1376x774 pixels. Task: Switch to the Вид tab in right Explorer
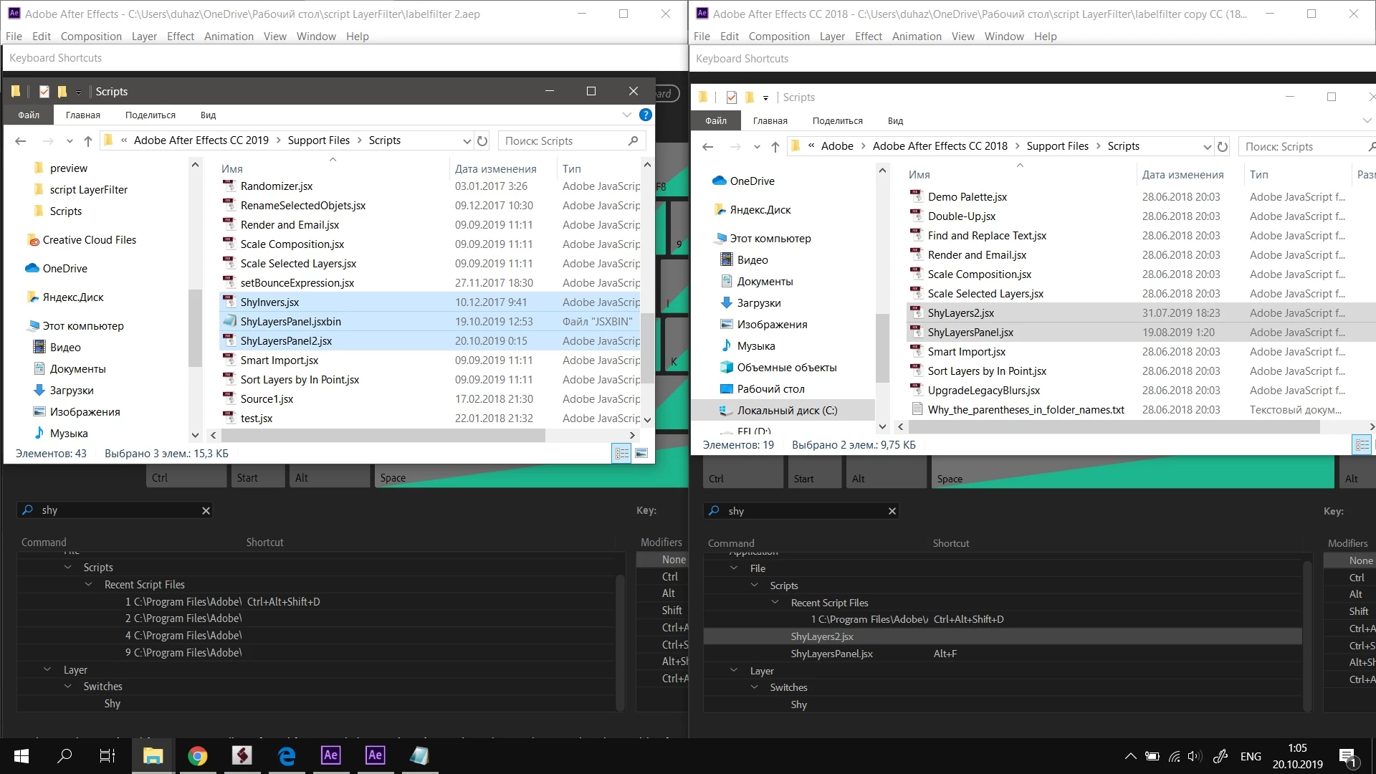click(895, 120)
